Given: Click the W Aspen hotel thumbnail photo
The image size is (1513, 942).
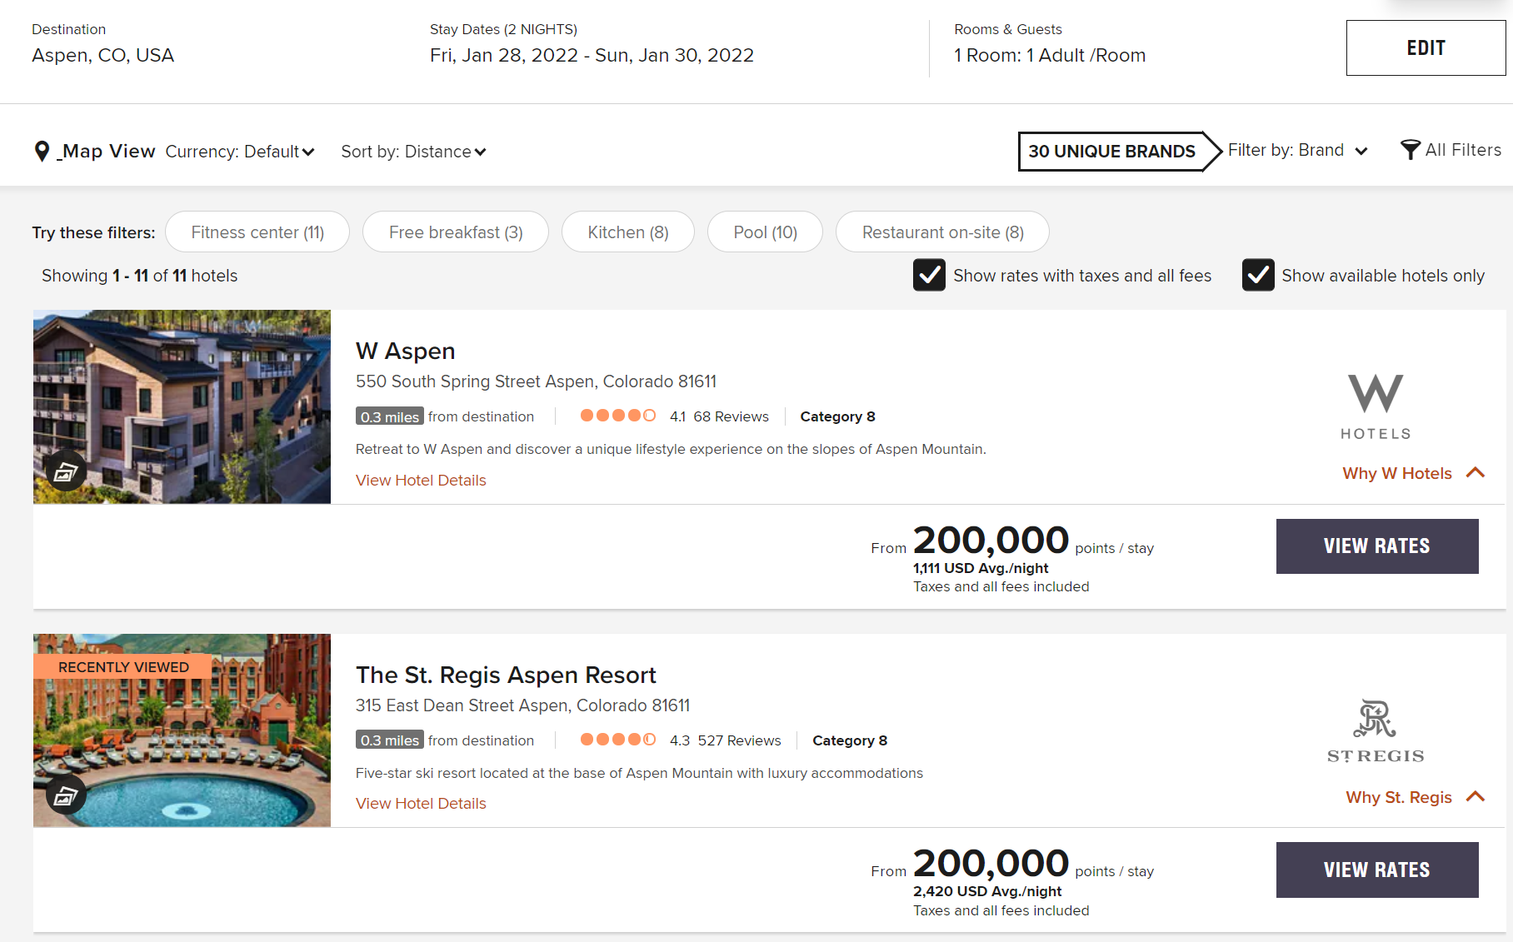Looking at the screenshot, I should pos(182,391).
